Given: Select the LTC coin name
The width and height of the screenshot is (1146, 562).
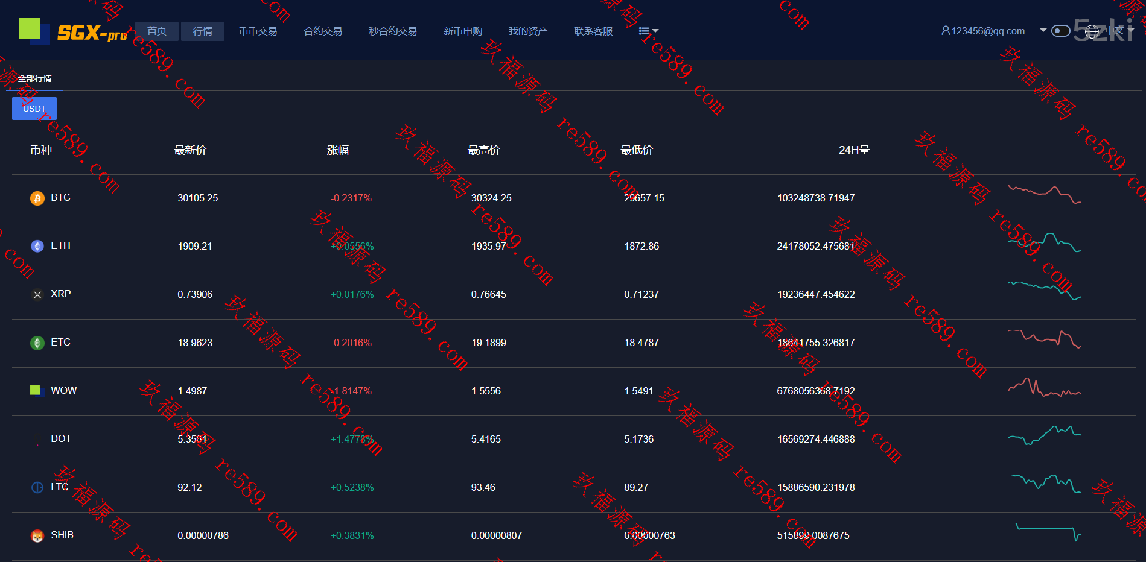Looking at the screenshot, I should tap(60, 487).
